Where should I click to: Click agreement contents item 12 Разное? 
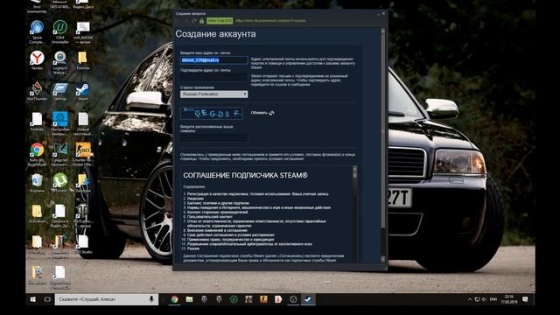click(x=191, y=248)
